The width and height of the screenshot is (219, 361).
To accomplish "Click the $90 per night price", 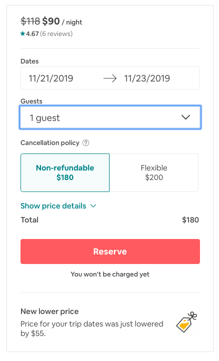I will pos(51,21).
